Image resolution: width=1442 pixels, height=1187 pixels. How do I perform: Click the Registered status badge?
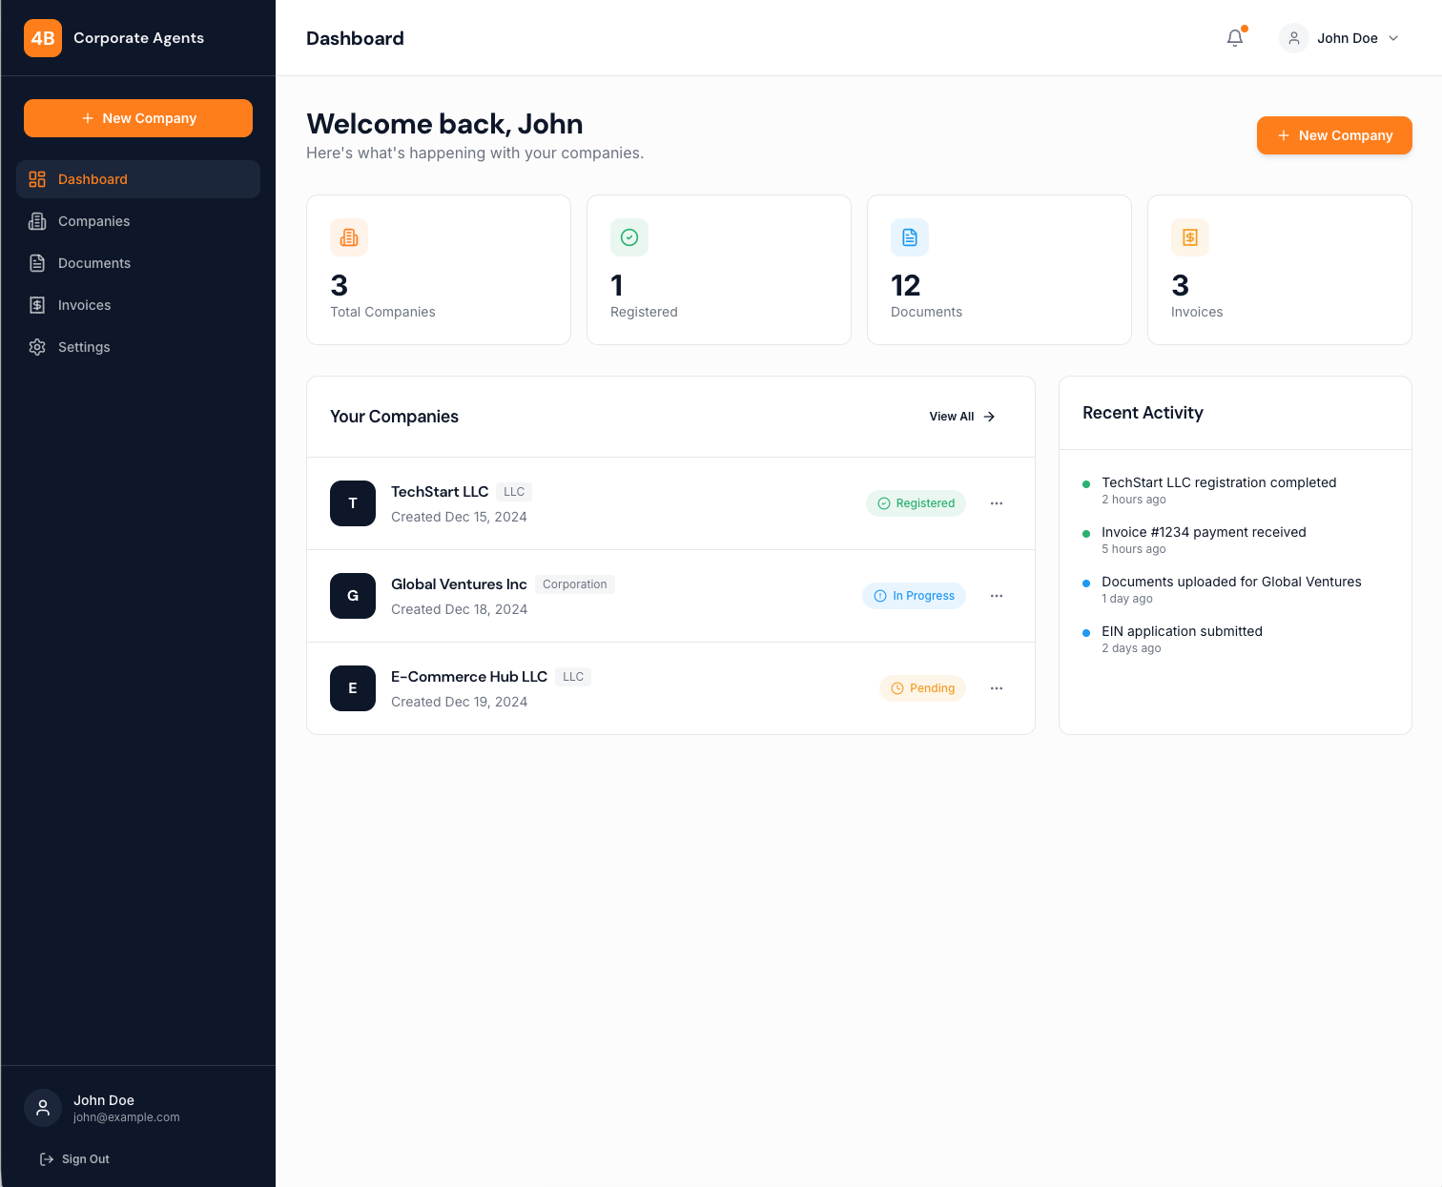[916, 503]
